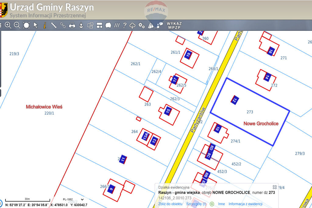Open 'Informacja z ewidencji' link
This screenshot has width=312, height=208.
pos(245,204)
